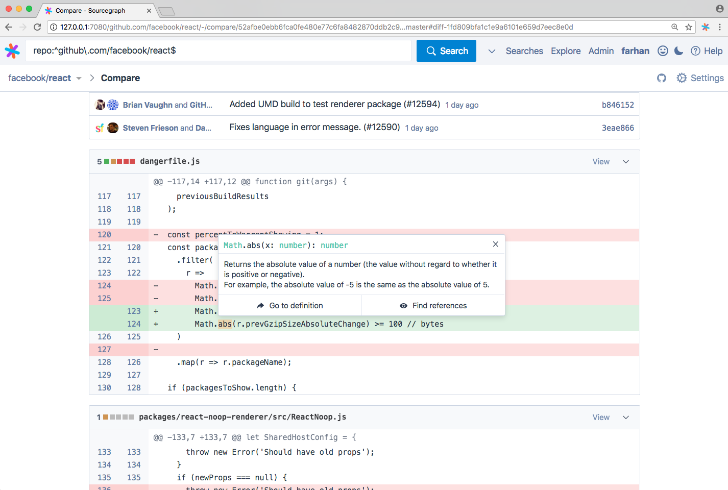Click the browser back arrow
The width and height of the screenshot is (728, 490).
coord(9,27)
